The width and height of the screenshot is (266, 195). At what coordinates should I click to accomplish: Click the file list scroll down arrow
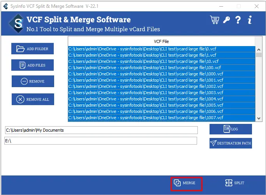259,118
